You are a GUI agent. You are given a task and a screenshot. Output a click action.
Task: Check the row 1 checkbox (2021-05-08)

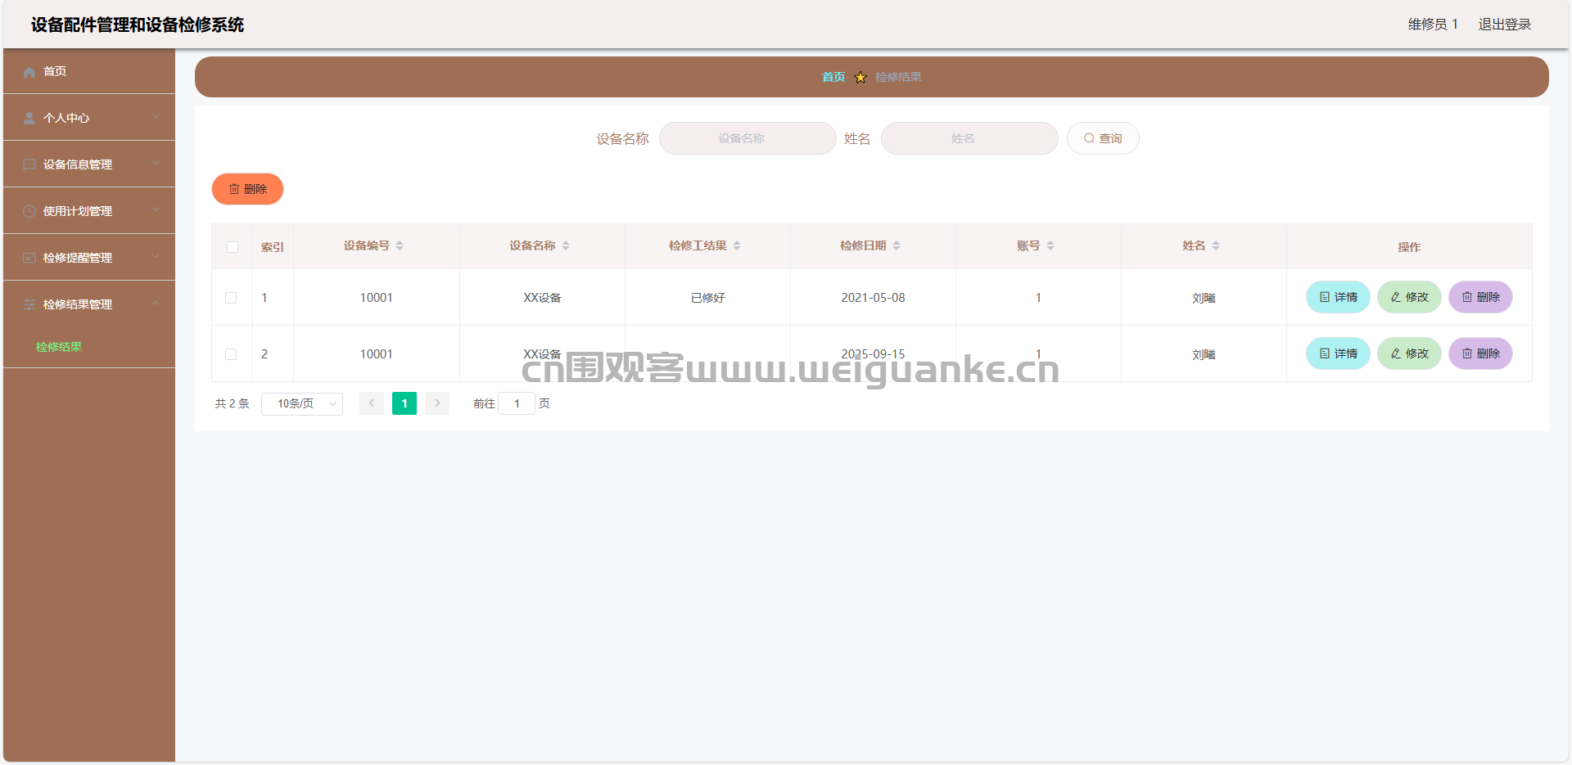pos(231,298)
